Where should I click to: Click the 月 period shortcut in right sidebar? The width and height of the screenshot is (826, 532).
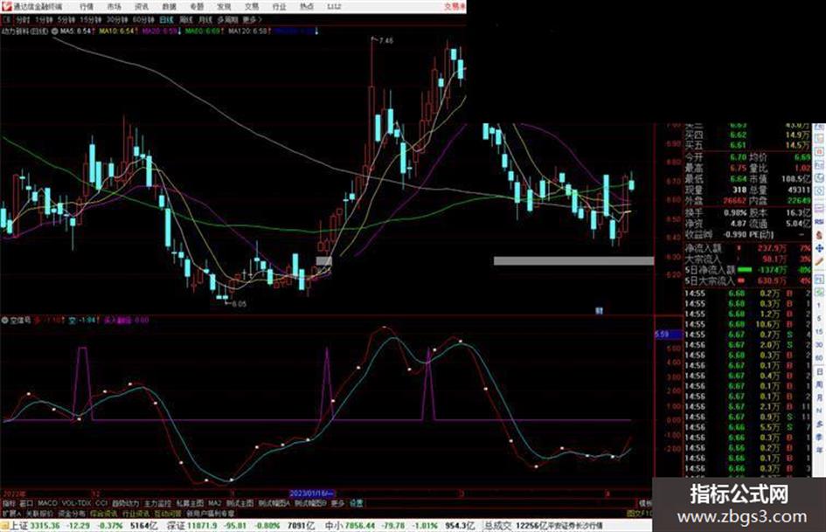coord(819,397)
